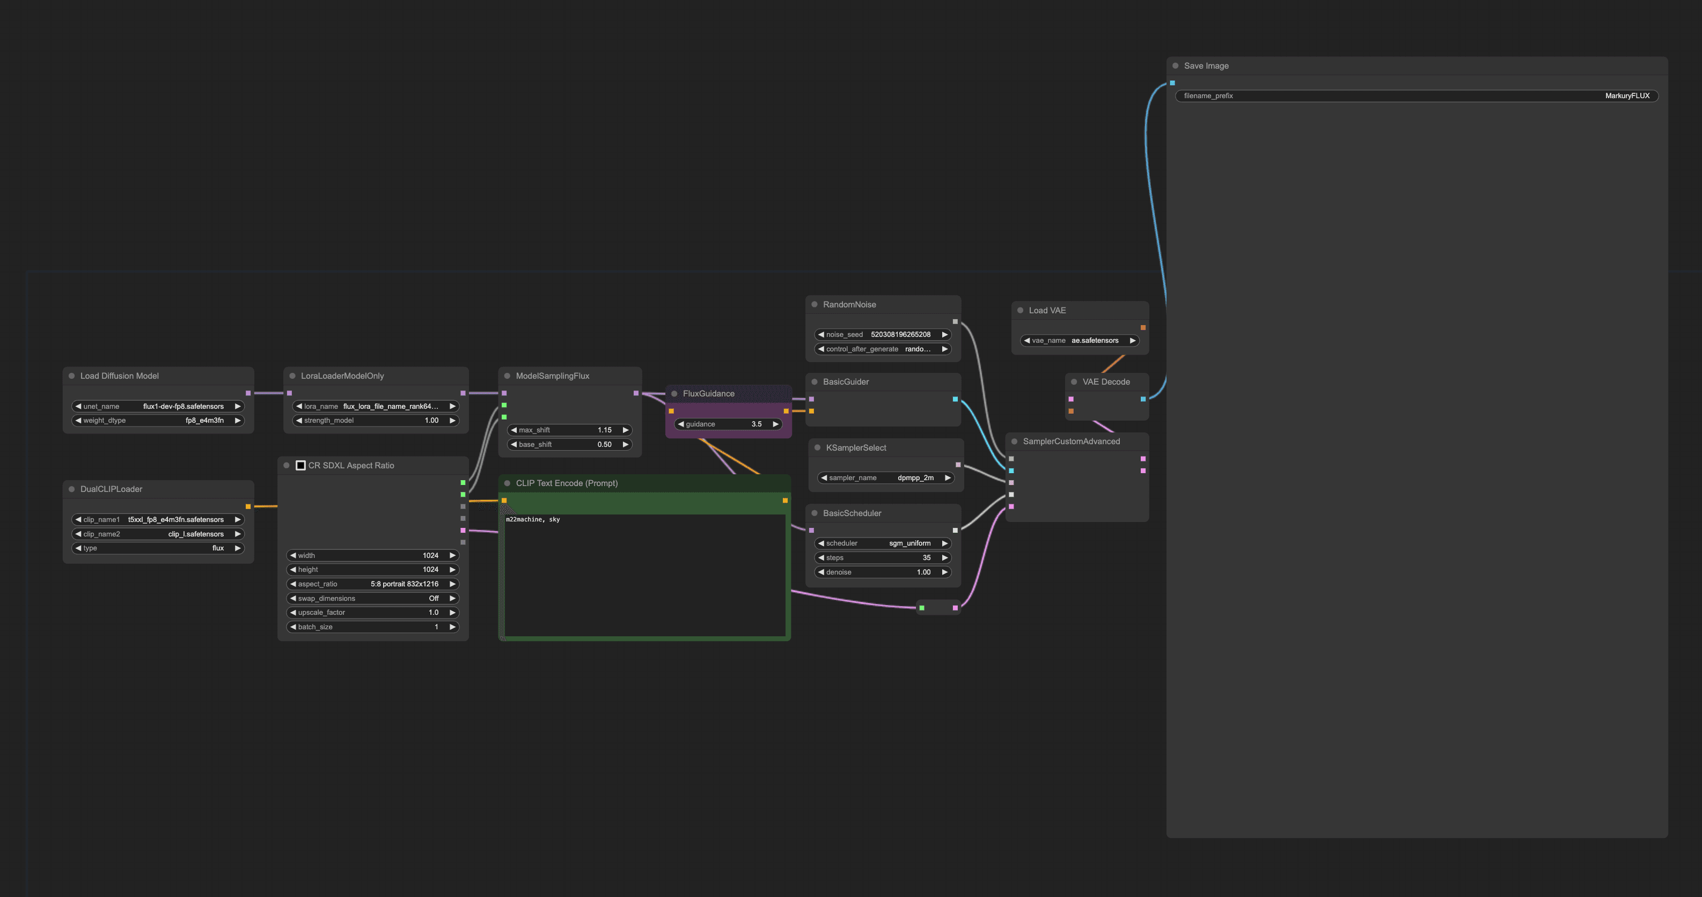Increase base_shift with its right arrow
This screenshot has height=897, width=1702.
tap(625, 445)
